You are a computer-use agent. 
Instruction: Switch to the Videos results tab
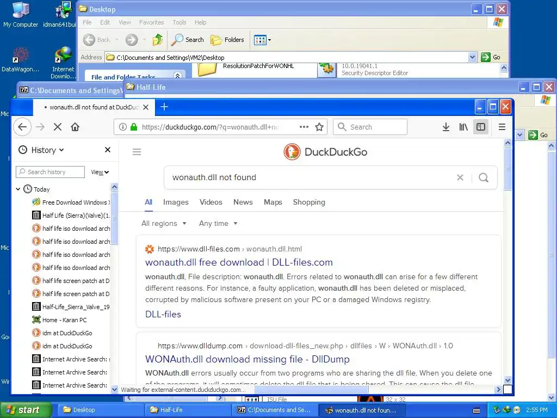pos(211,202)
